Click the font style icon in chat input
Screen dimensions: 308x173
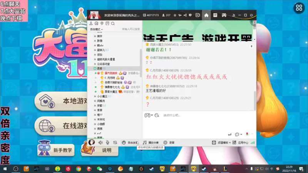pyautogui.click(x=157, y=115)
